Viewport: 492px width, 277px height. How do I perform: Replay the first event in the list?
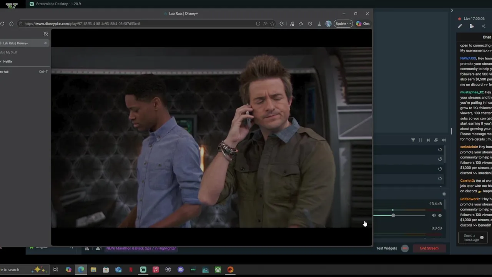(440, 150)
